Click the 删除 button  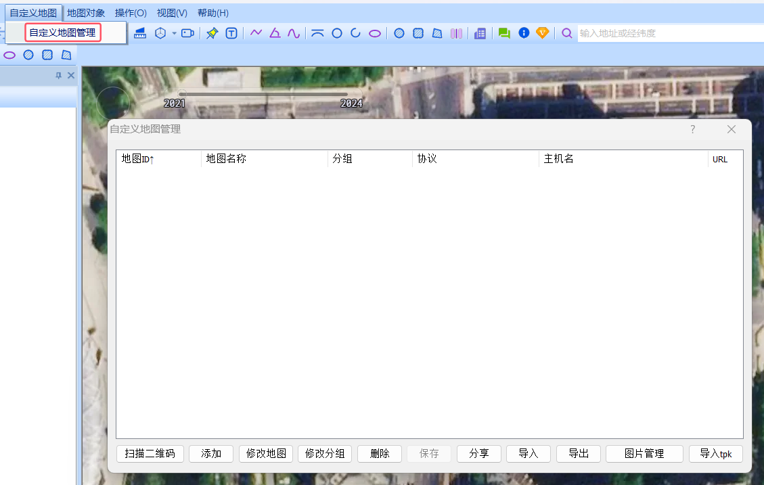pos(380,454)
